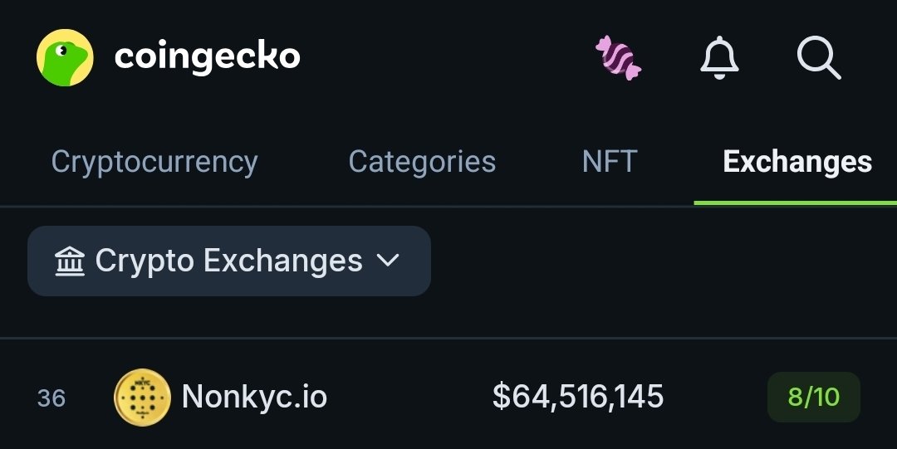897x449 pixels.
Task: Switch to the Cryptocurrency tab
Action: (x=154, y=162)
